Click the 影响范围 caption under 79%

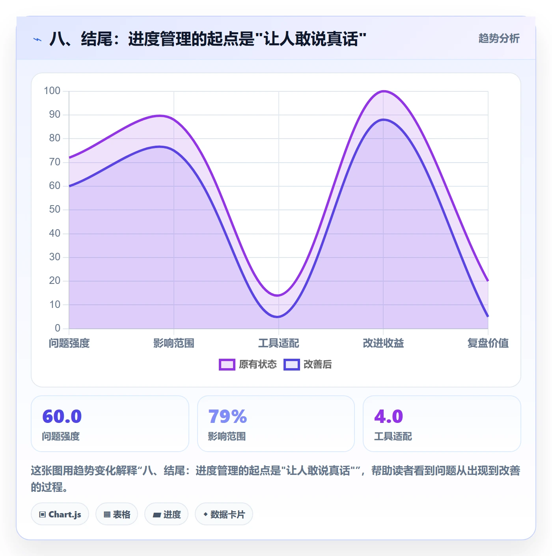(227, 436)
